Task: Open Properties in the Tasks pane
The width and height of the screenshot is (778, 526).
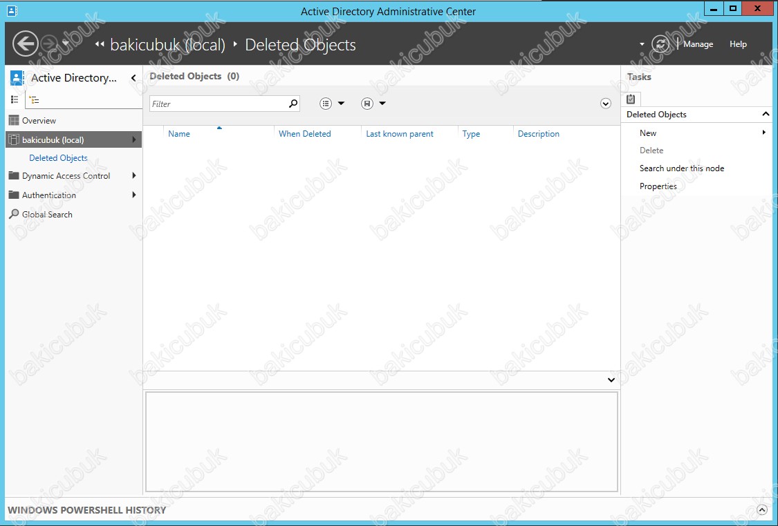Action: tap(658, 186)
